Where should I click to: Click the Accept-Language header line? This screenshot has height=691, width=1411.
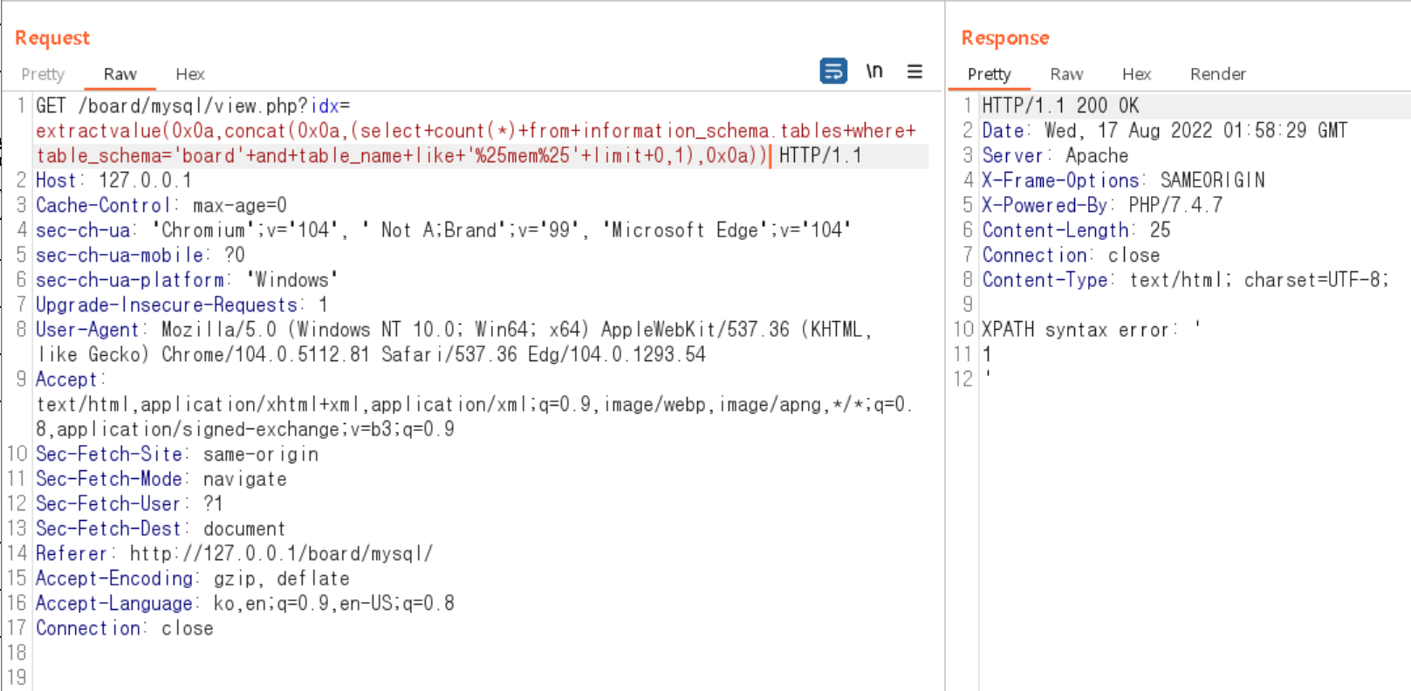point(245,604)
